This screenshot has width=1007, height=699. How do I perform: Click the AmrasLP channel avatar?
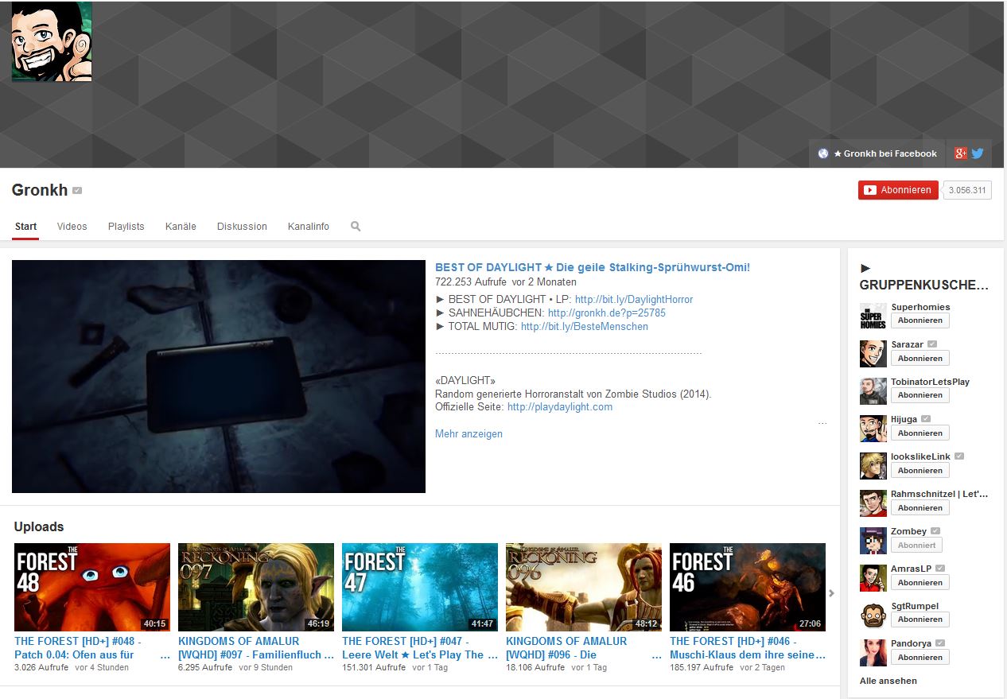[873, 577]
